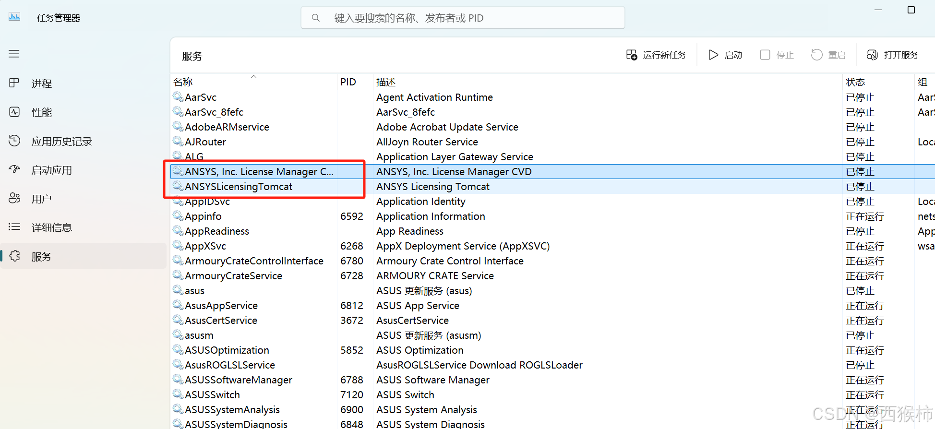This screenshot has height=429, width=935.
Task: Click the gear icon of AJRouter
Action: click(x=178, y=142)
